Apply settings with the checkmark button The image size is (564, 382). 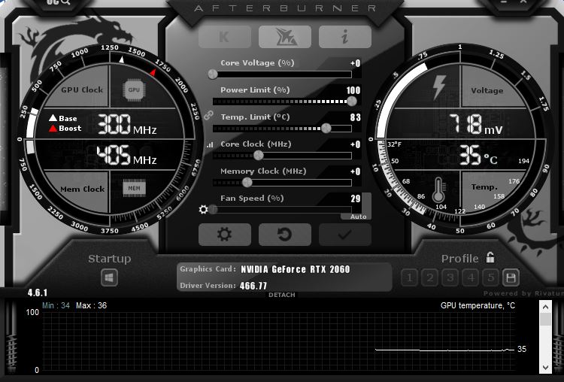click(x=344, y=235)
